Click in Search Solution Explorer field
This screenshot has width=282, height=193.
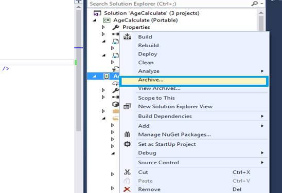coord(169,4)
